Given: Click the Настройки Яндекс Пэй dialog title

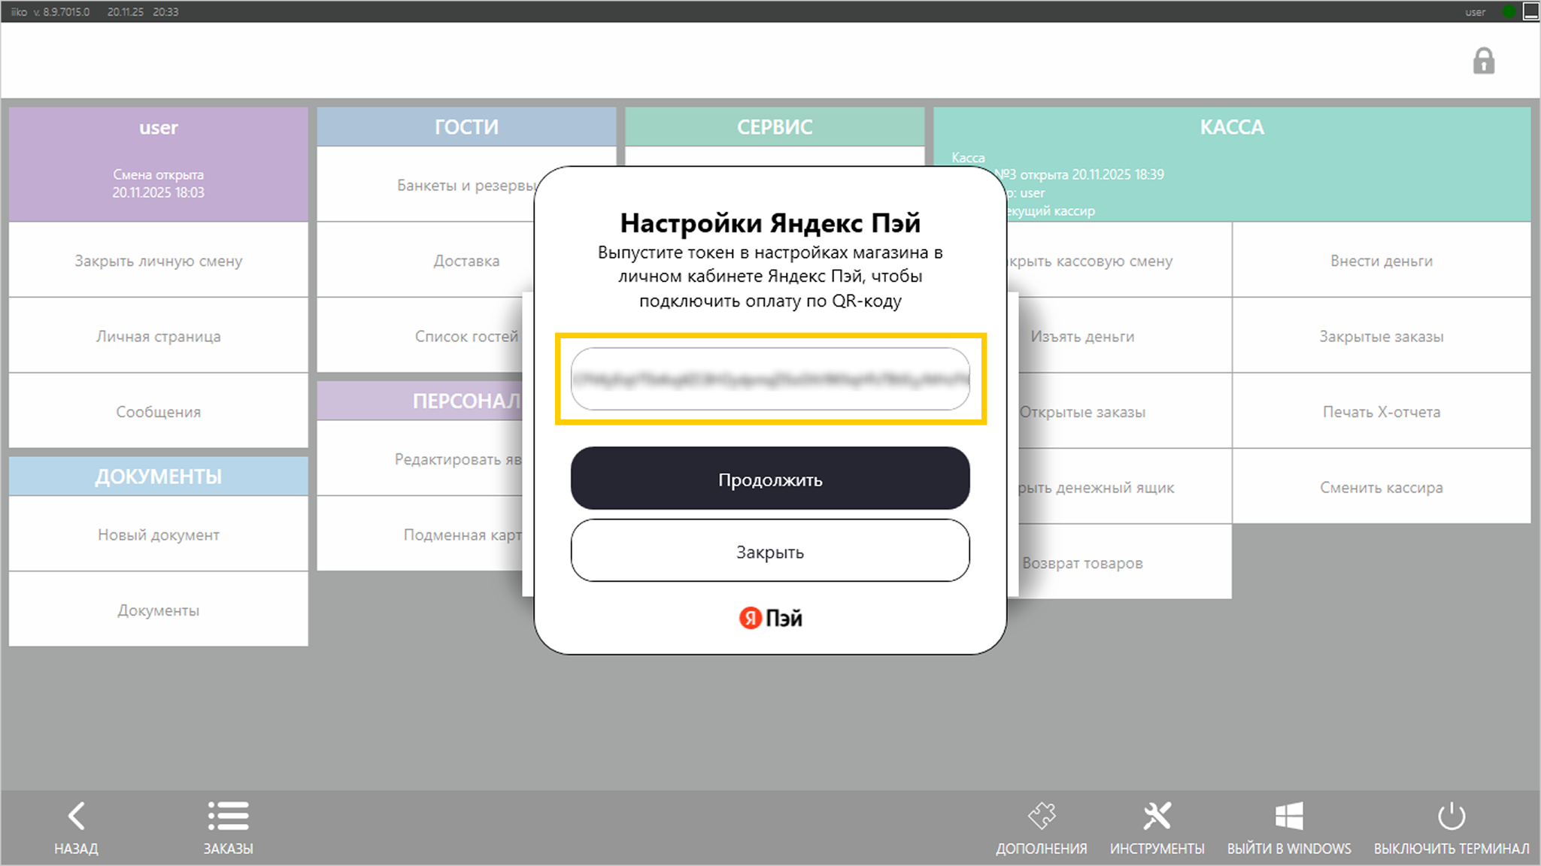Looking at the screenshot, I should click(770, 223).
